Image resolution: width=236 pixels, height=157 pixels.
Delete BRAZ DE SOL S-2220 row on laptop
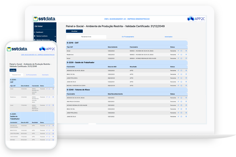186,74
